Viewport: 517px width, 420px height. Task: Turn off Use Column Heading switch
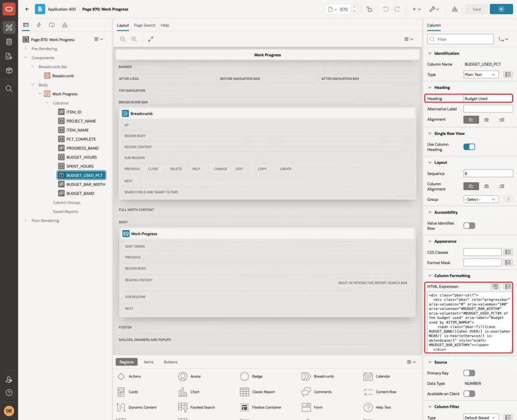[469, 147]
